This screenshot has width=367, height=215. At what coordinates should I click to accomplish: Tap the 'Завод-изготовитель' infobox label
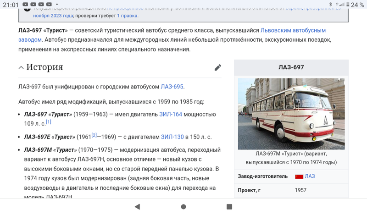262,176
